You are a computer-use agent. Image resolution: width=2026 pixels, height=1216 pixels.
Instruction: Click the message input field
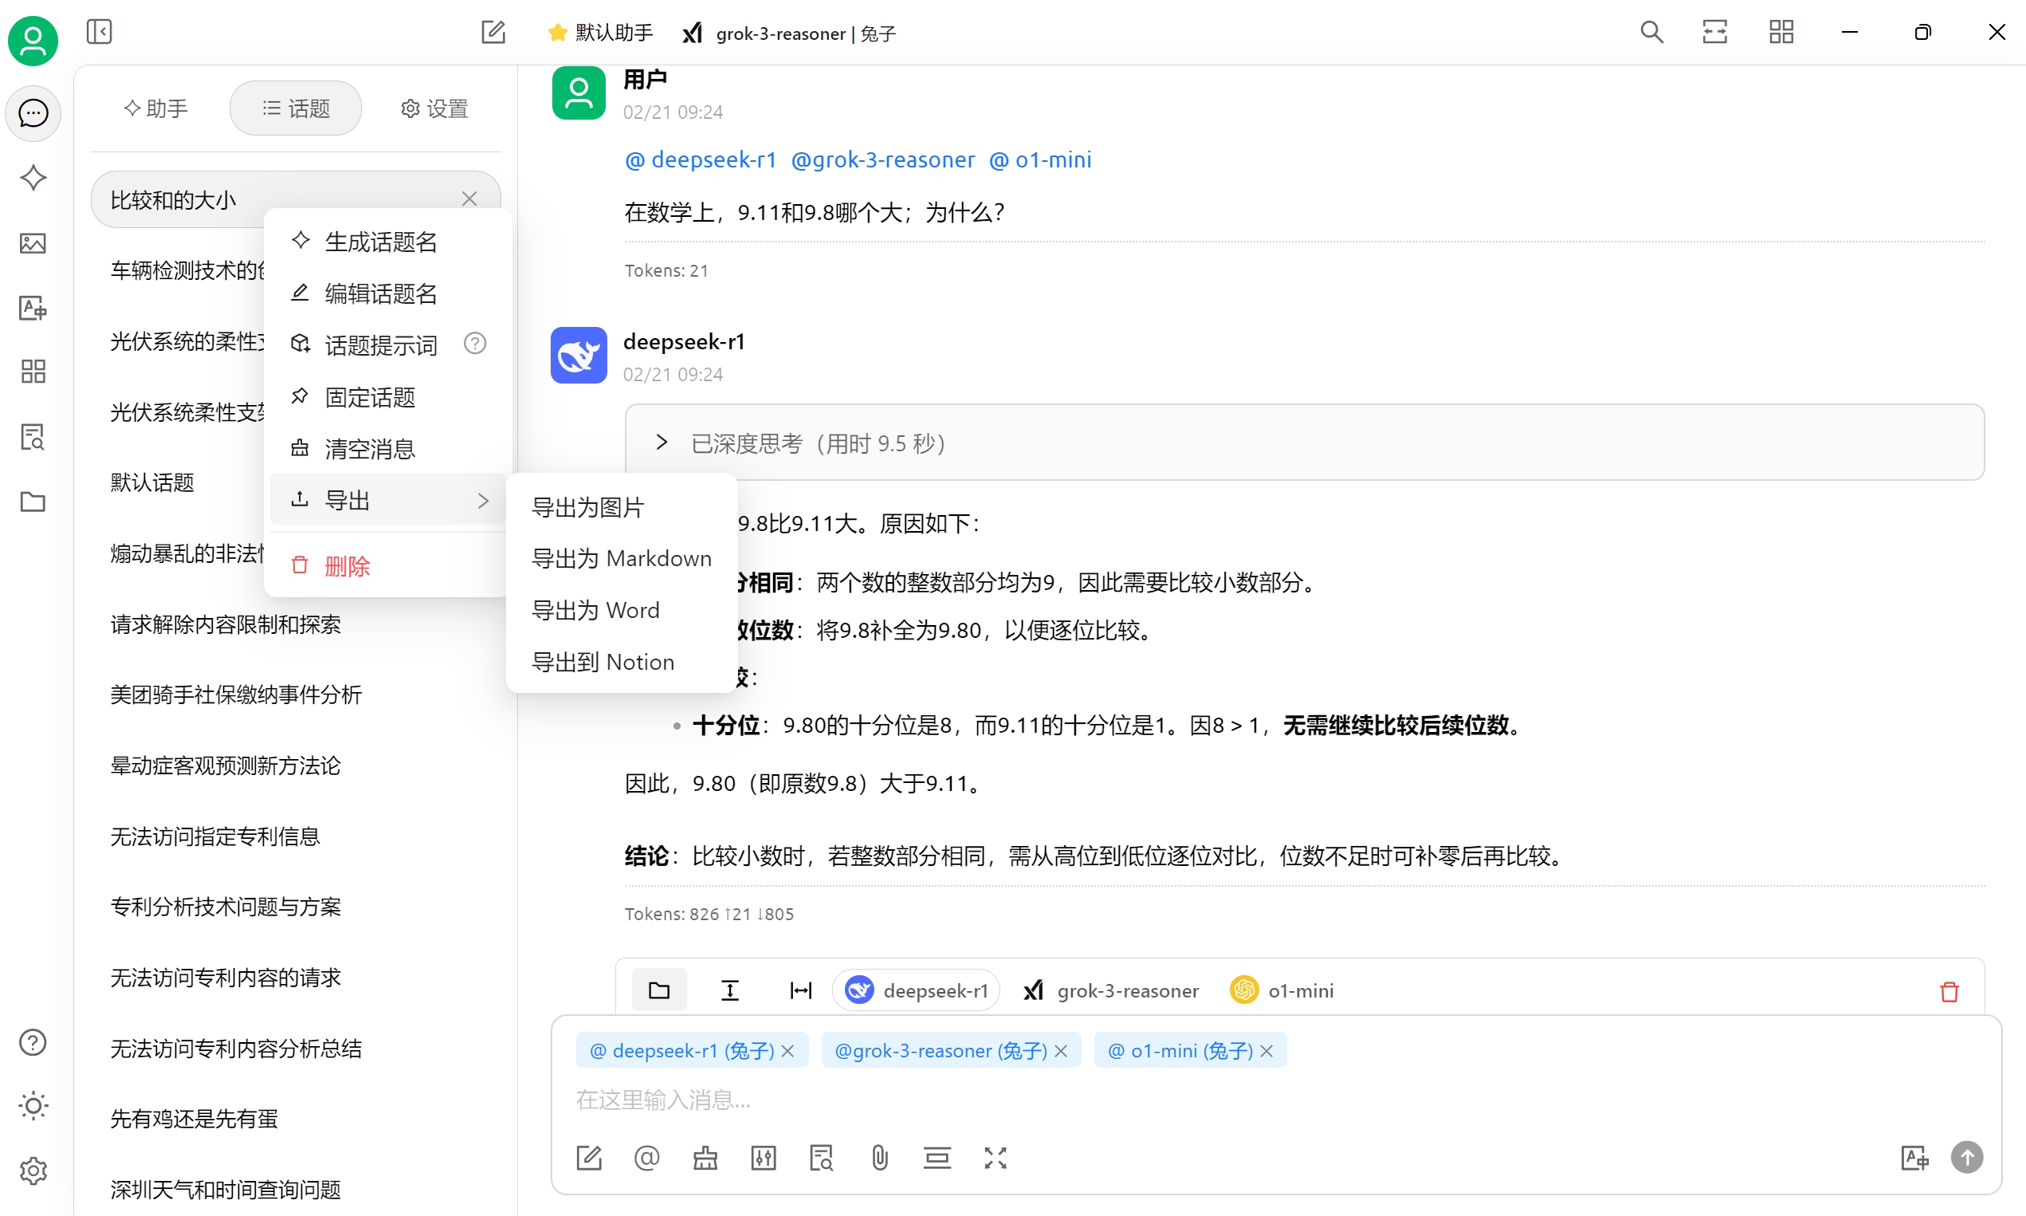(1228, 1100)
